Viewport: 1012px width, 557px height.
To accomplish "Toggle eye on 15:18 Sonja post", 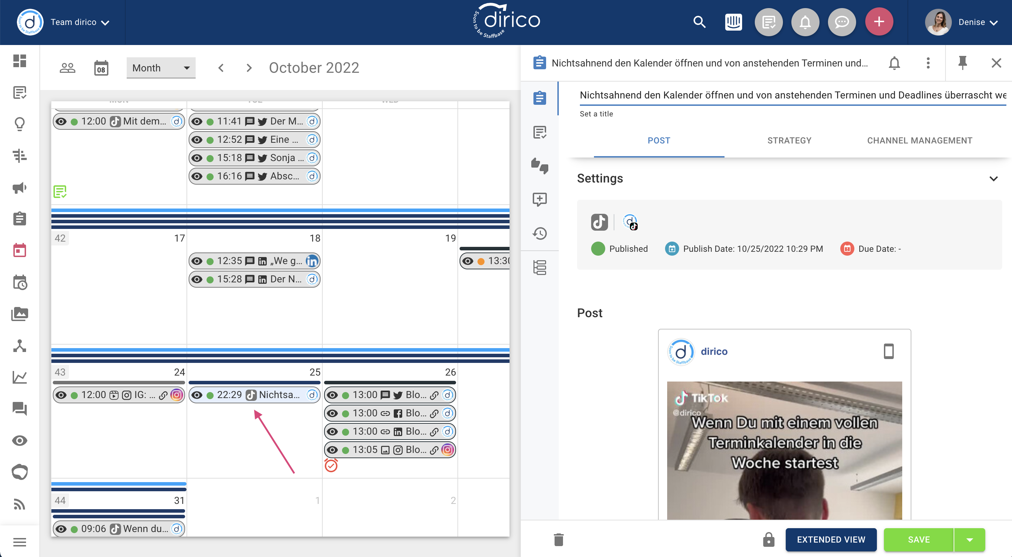I will (x=197, y=158).
